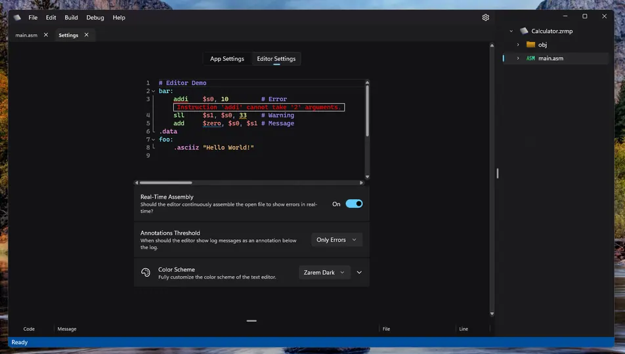Select the Editor Settings tab
Screen dimensions: 625x354
click(x=276, y=58)
